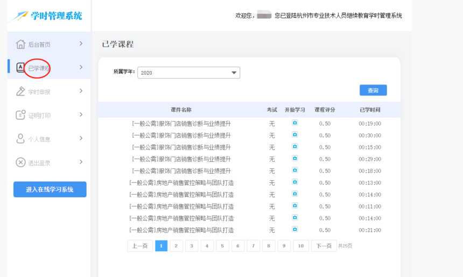Image resolution: width=463 pixels, height=277 pixels.
Task: Click the welcome message in the header
Action: click(x=319, y=16)
